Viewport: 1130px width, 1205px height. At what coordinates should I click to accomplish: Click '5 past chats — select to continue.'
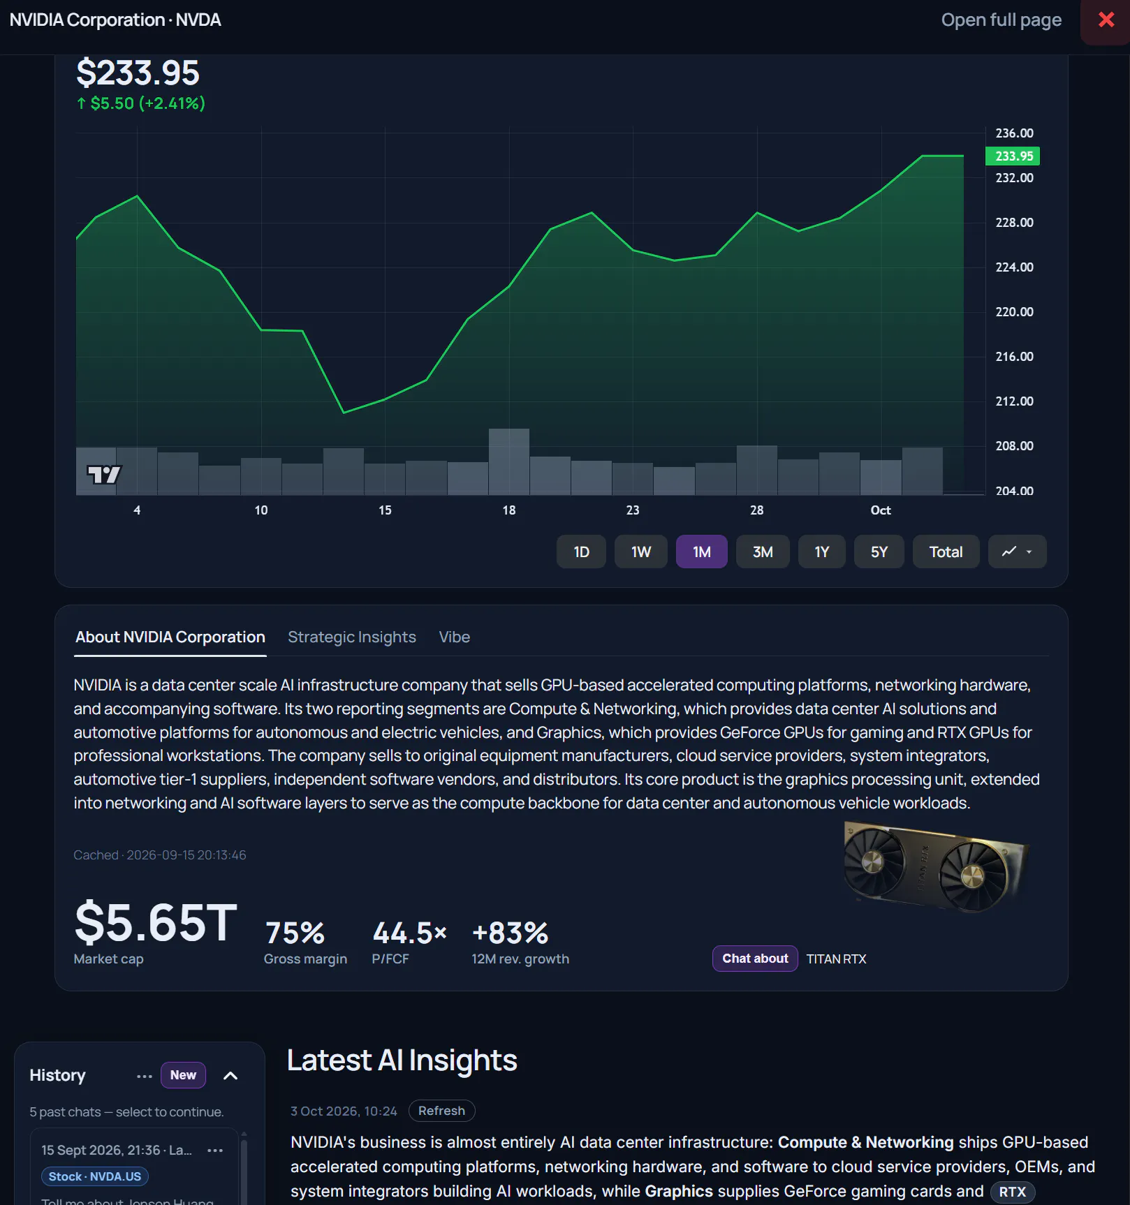(x=126, y=1112)
